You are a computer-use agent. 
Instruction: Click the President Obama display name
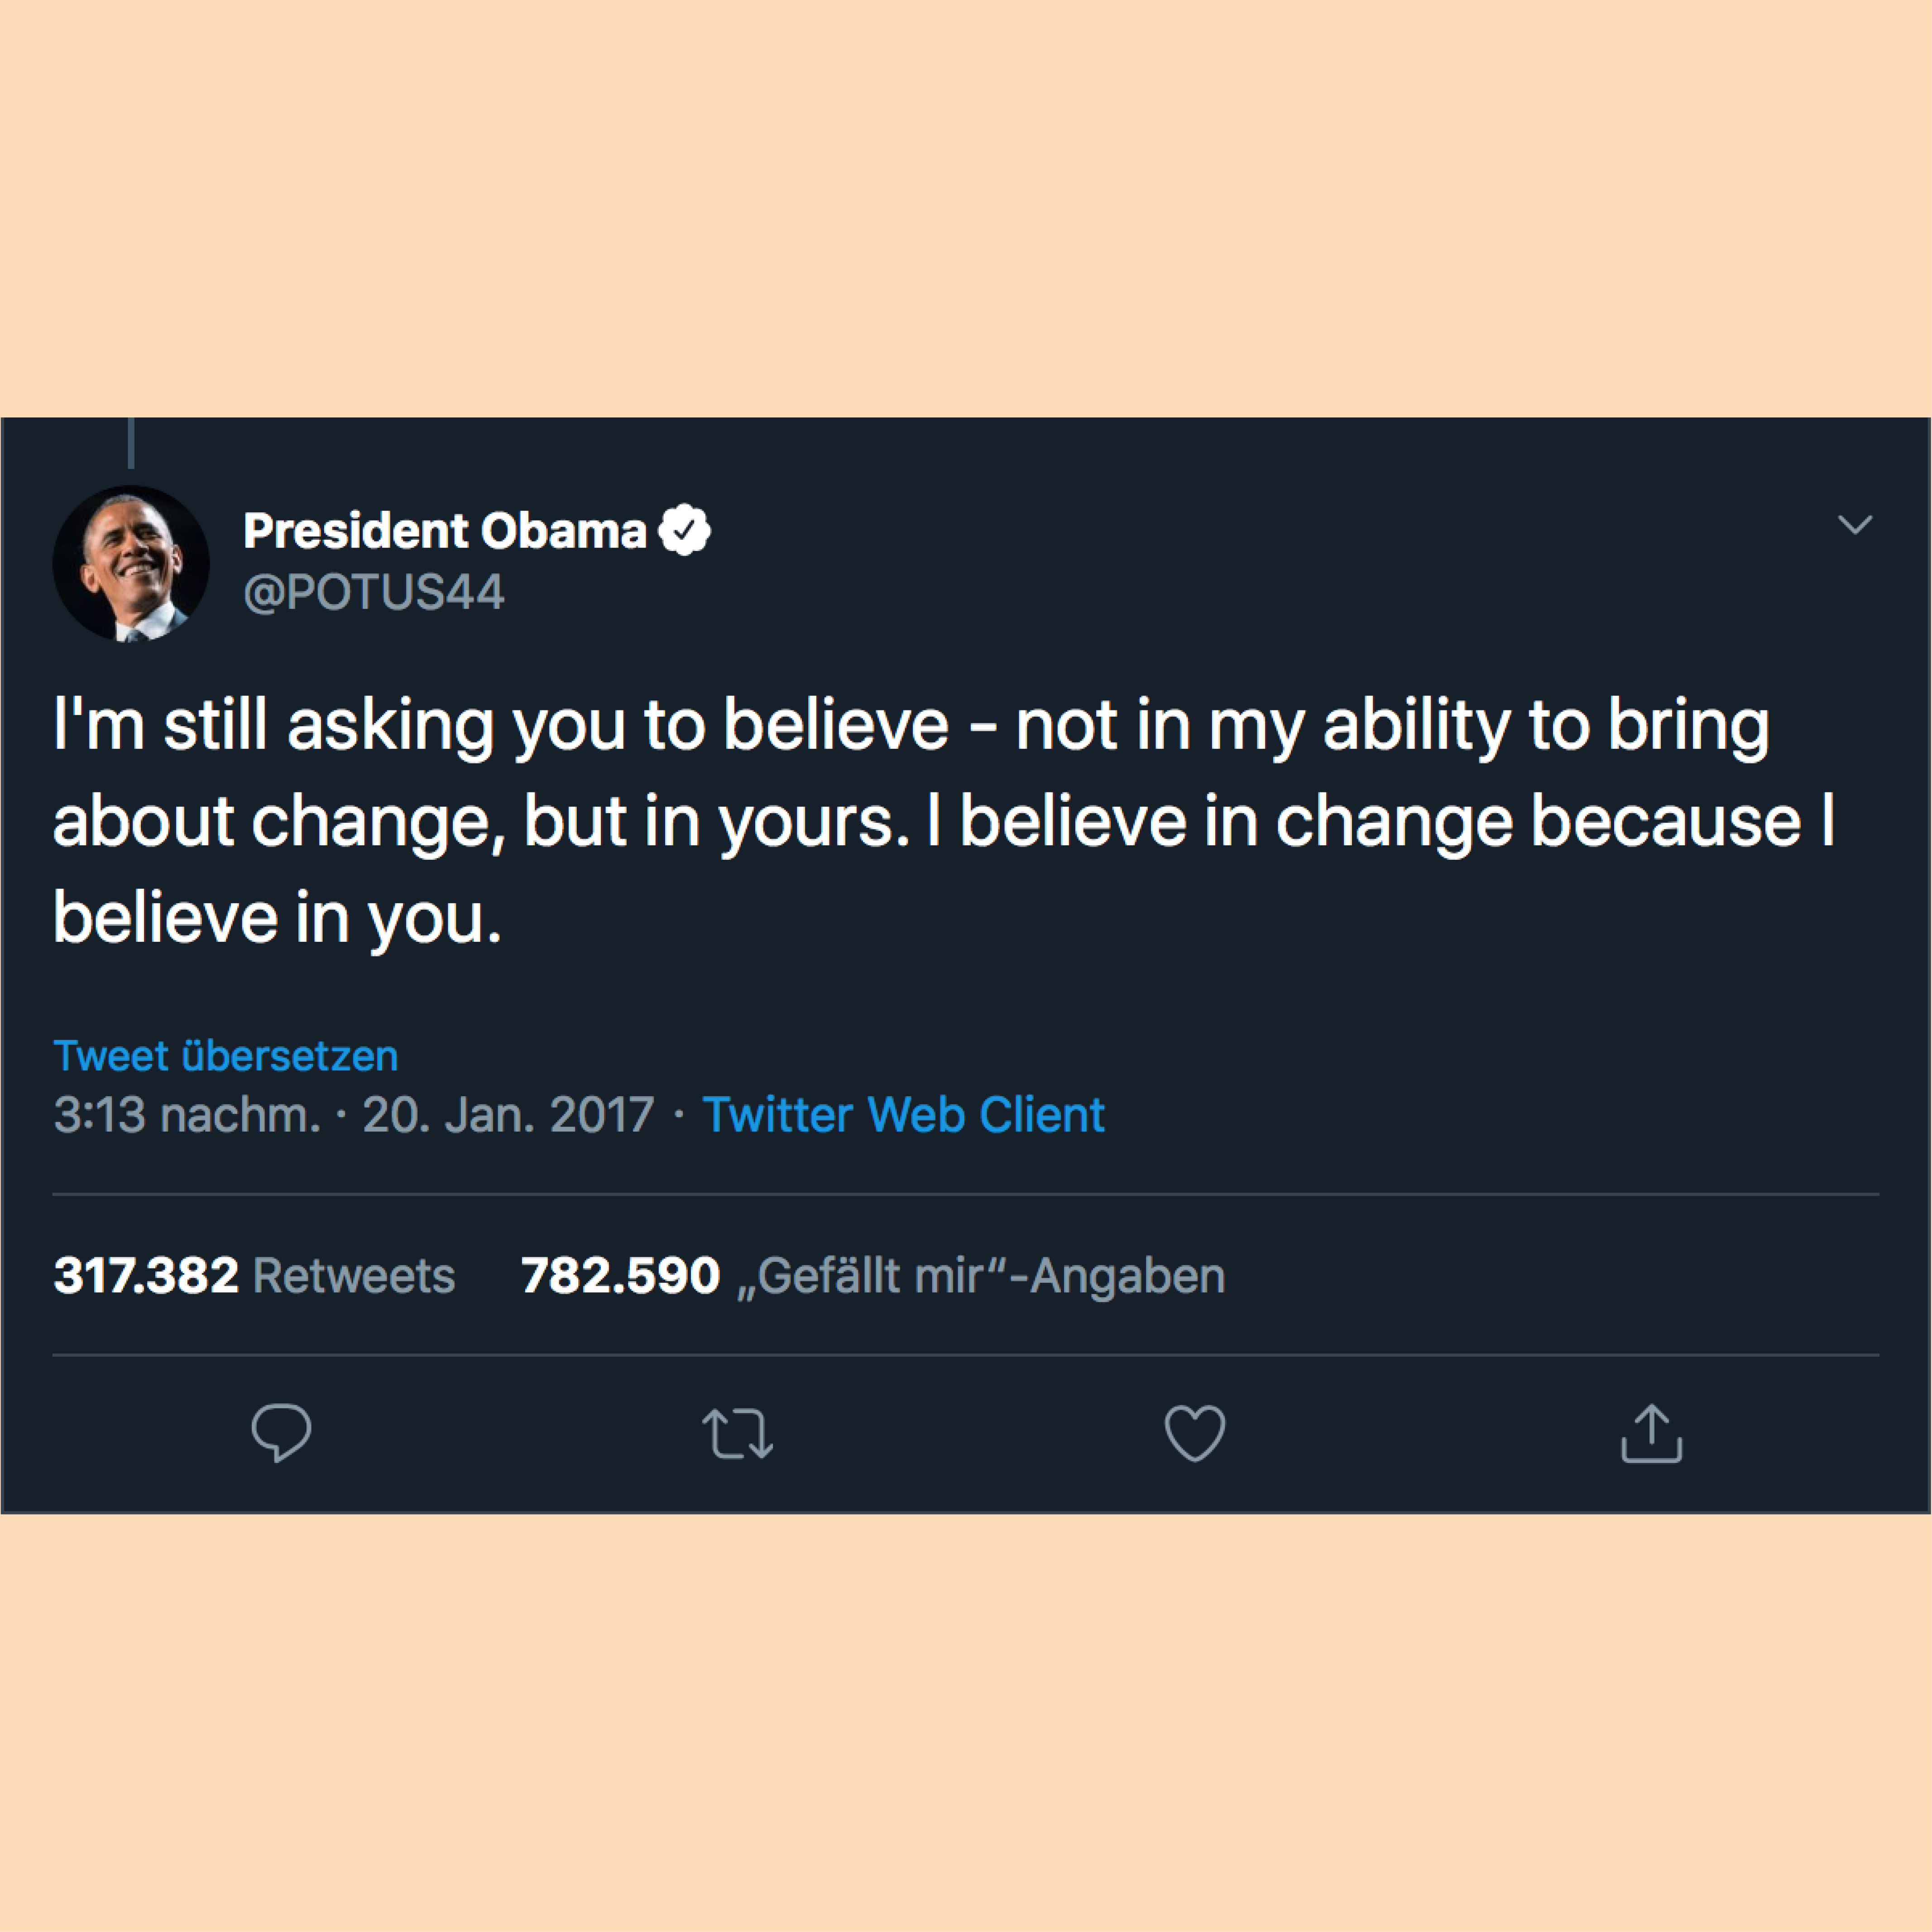pos(445,530)
